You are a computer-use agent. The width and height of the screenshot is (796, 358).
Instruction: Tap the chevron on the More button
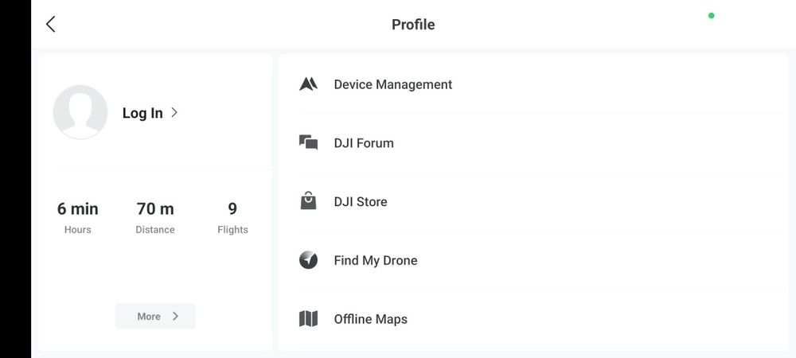[175, 316]
